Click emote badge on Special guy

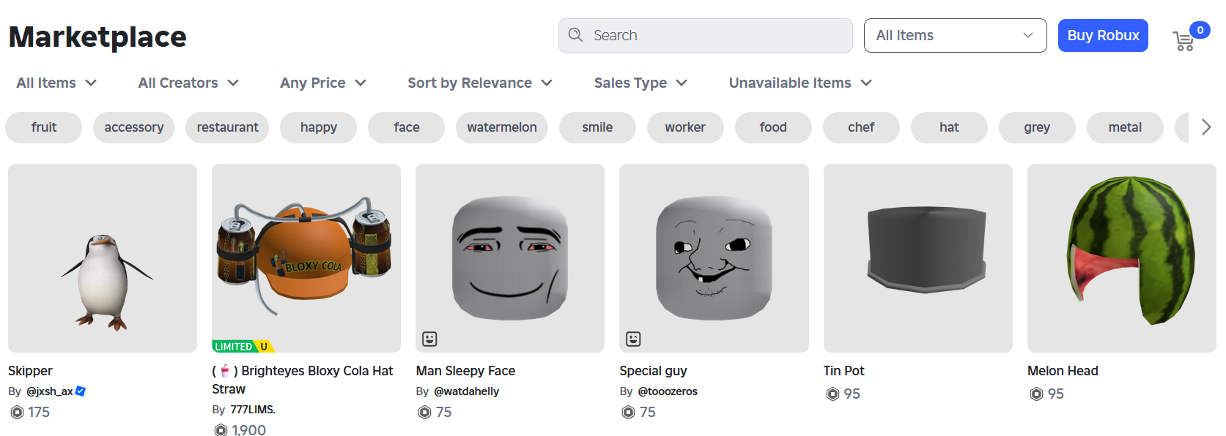click(633, 339)
